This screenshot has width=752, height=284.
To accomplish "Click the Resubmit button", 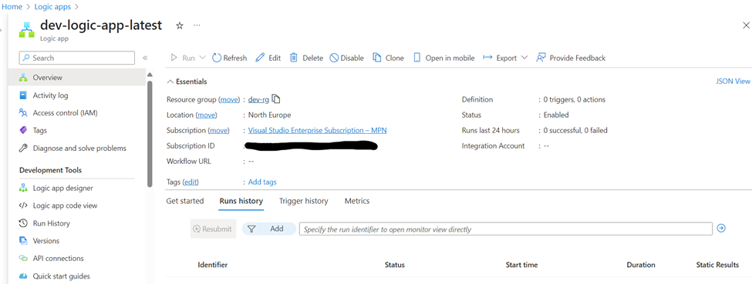I will pos(213,229).
